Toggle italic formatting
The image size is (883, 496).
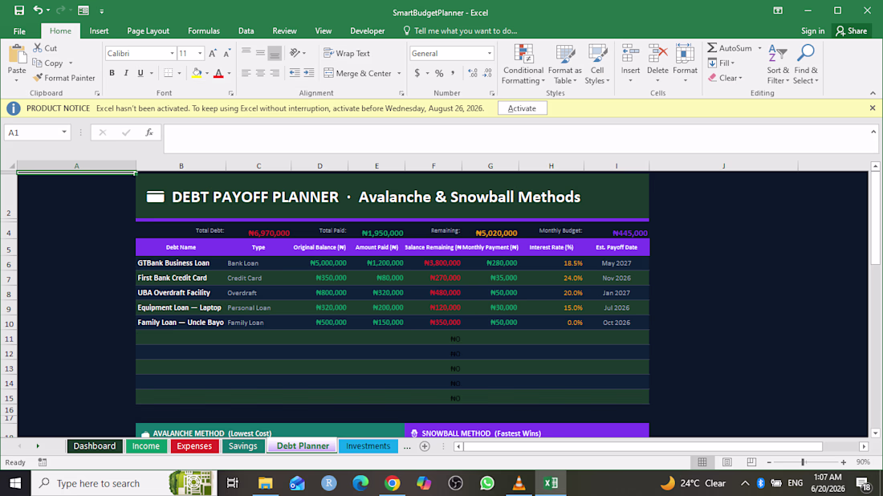(126, 73)
